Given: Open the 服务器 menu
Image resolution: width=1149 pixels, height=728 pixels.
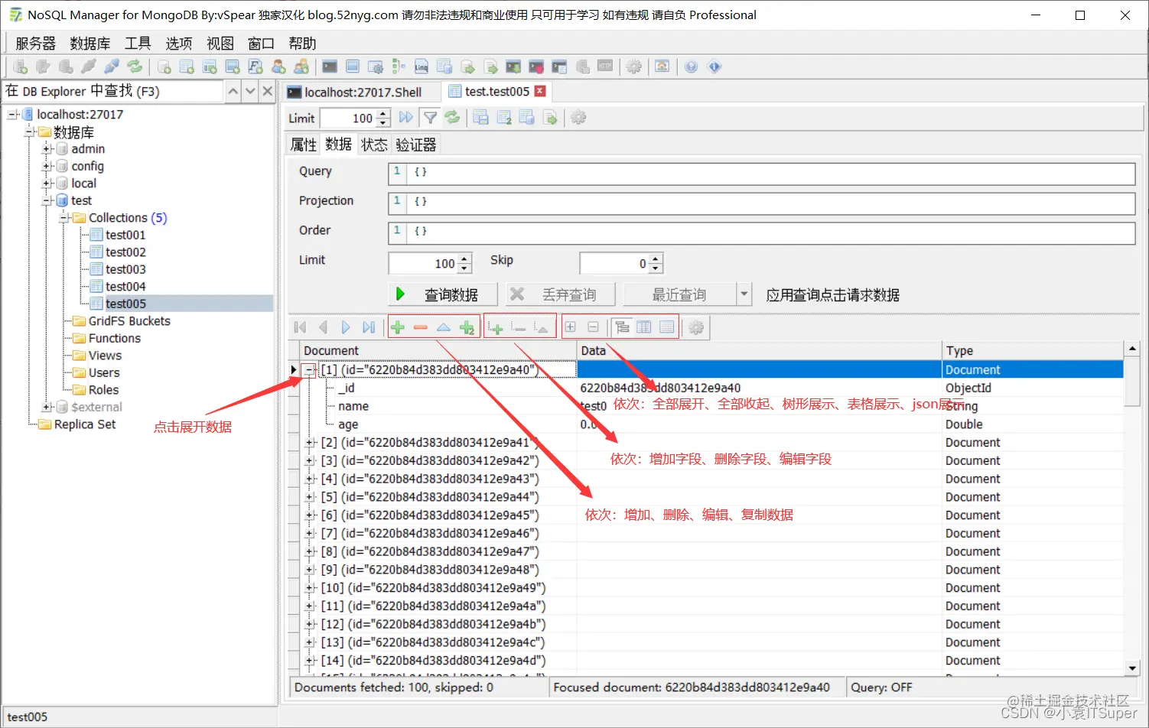Looking at the screenshot, I should (35, 44).
